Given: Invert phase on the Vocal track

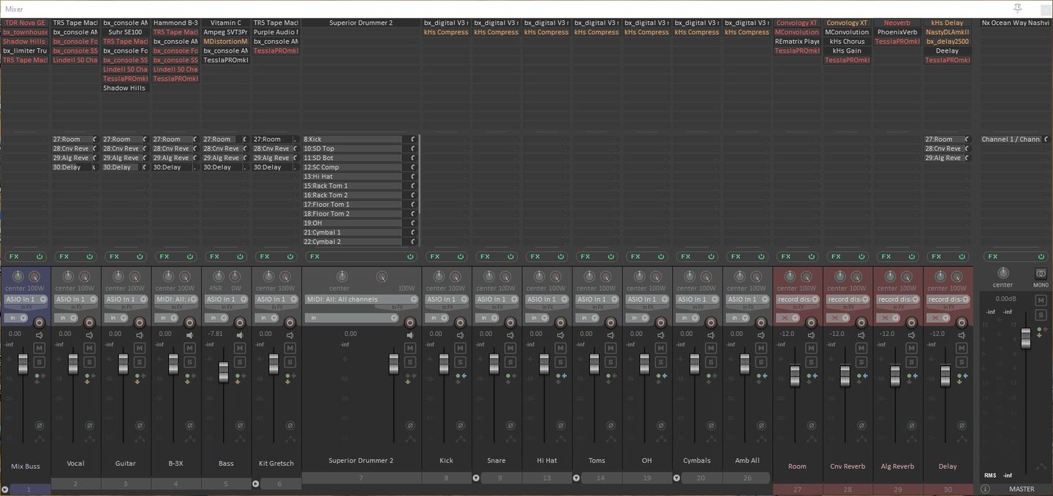Looking at the screenshot, I should [88, 425].
